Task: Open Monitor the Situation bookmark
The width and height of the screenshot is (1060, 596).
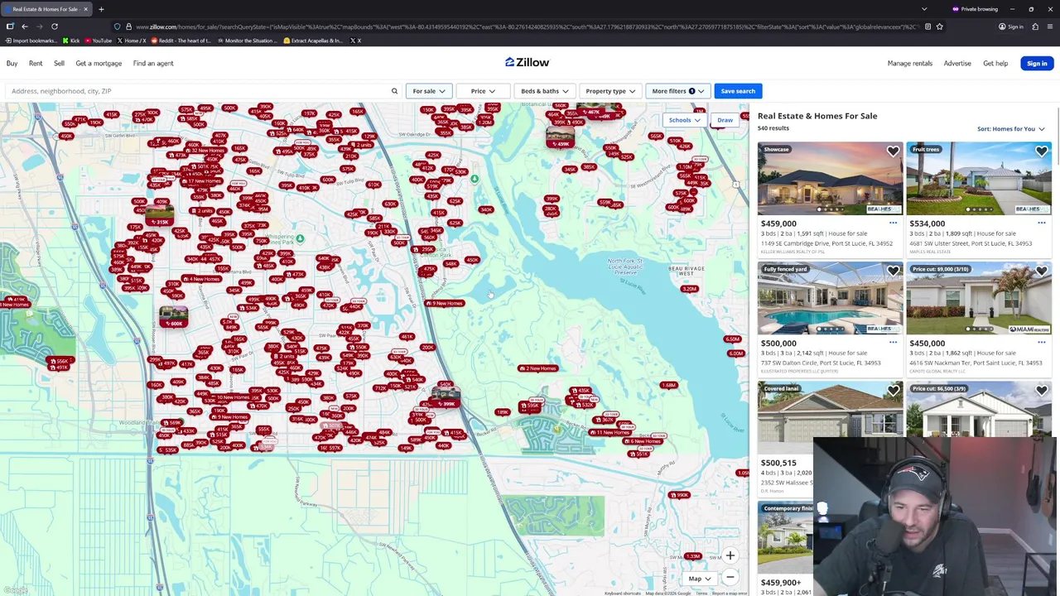Action: click(248, 41)
